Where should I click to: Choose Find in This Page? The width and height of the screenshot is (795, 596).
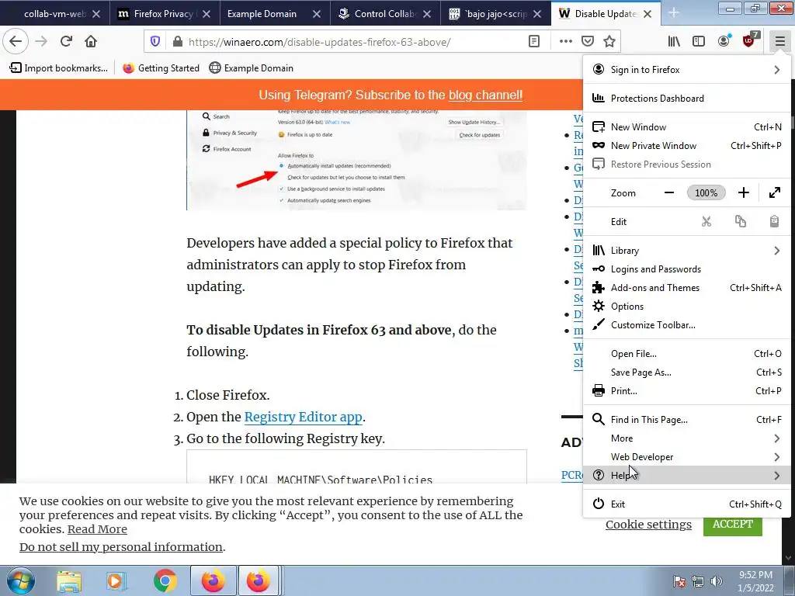click(x=687, y=420)
